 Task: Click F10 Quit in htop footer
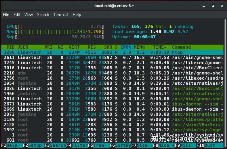click(210, 145)
